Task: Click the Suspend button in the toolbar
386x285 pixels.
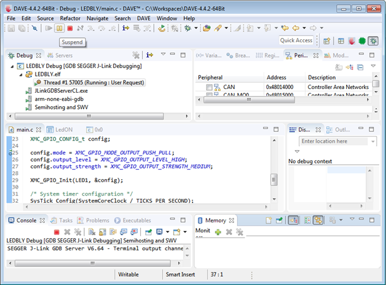Action: 59,29
